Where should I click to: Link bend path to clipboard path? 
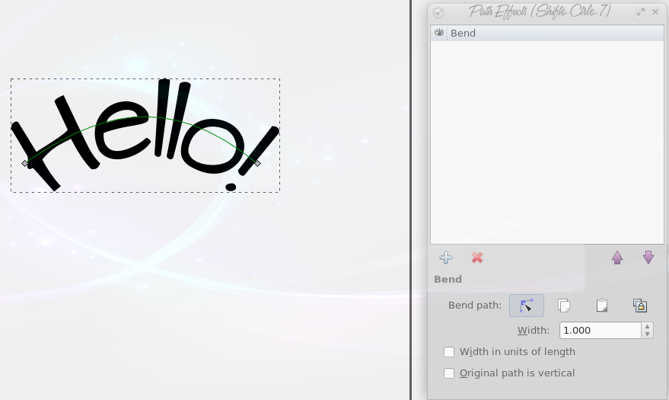(x=639, y=306)
